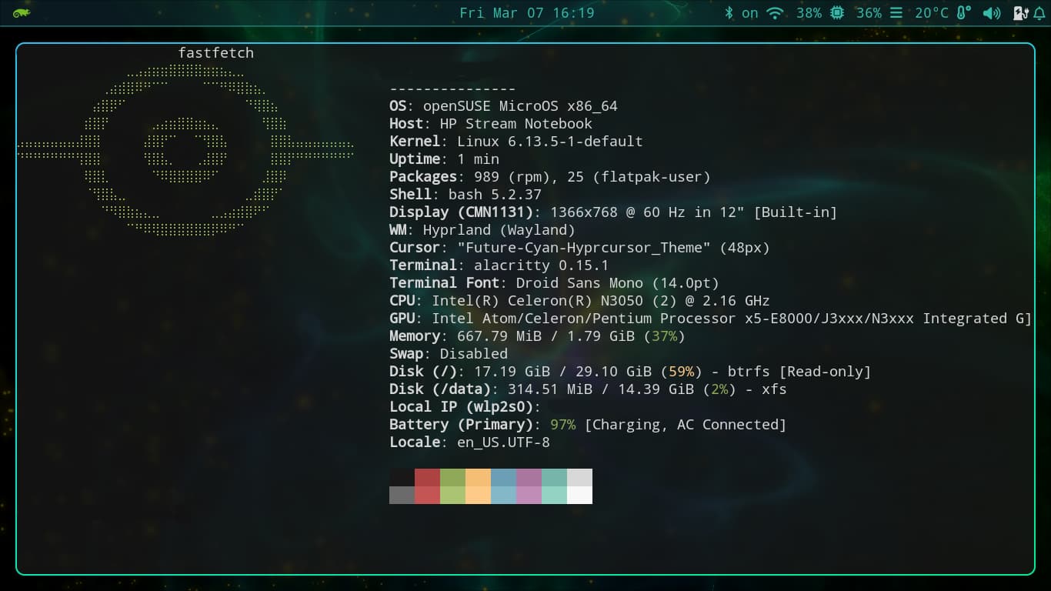
Task: Click the fastfetch terminal title
Action: click(x=215, y=53)
